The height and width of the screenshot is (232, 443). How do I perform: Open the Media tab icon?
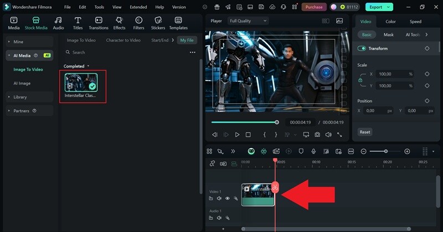pos(13,23)
